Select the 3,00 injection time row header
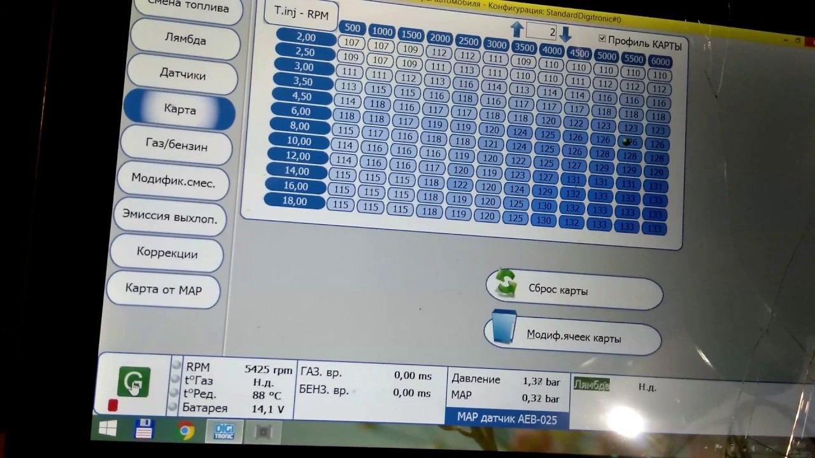The width and height of the screenshot is (815, 458). [304, 67]
